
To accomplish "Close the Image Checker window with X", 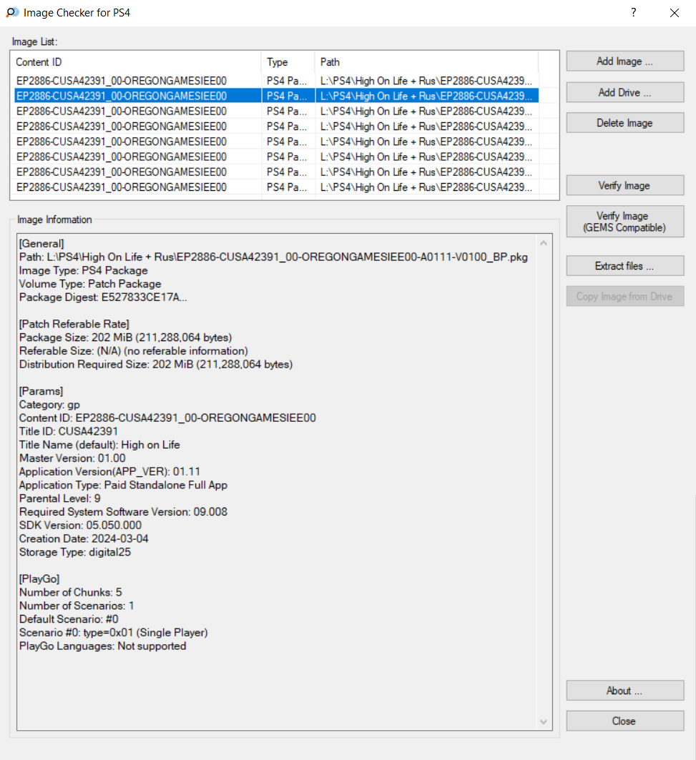I will [675, 13].
